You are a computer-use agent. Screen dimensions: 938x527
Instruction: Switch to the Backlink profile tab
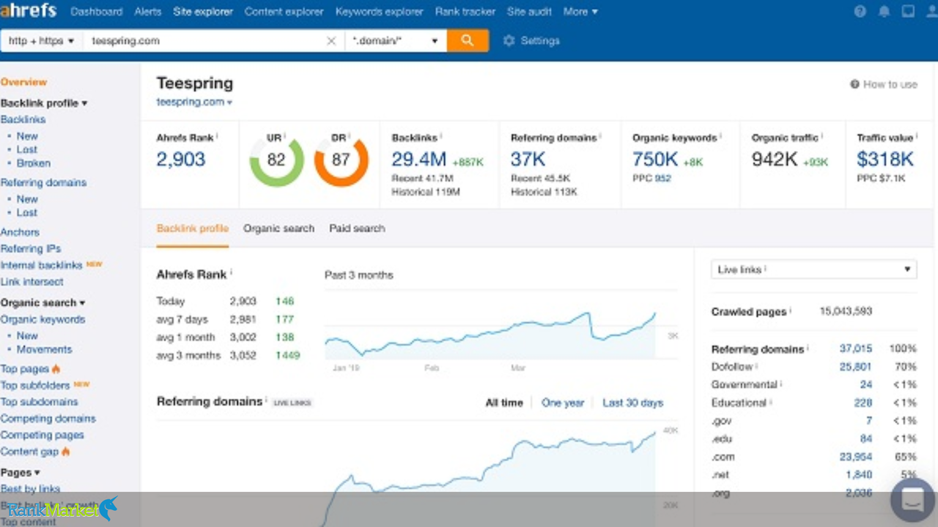pyautogui.click(x=193, y=228)
